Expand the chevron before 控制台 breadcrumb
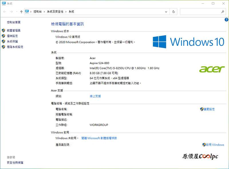 (x=31, y=12)
